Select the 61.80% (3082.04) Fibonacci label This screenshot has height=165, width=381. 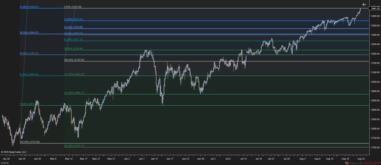29,74
